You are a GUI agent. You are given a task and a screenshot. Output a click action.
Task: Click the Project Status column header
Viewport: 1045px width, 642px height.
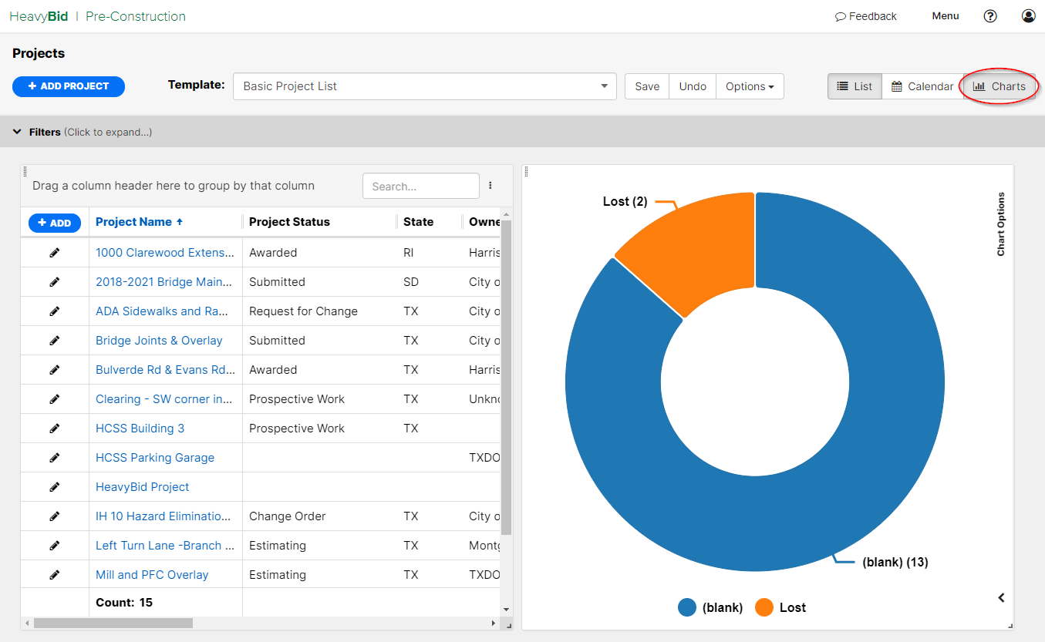pyautogui.click(x=289, y=222)
